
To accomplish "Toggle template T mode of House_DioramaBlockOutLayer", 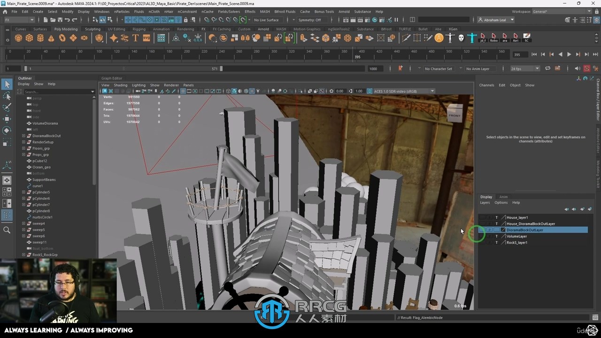I will coord(496,224).
